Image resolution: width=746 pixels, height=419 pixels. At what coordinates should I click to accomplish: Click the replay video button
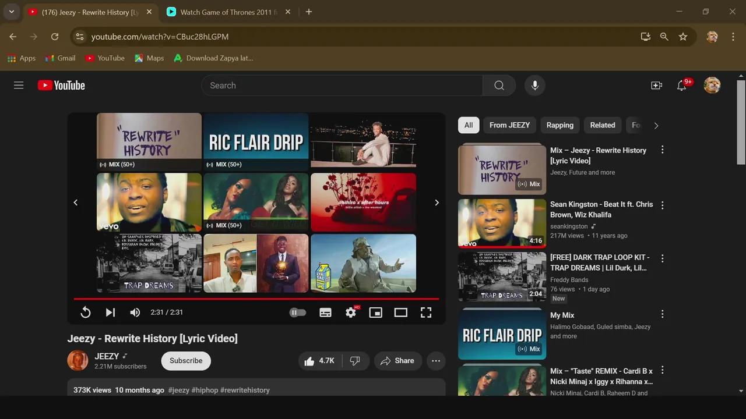click(x=86, y=313)
